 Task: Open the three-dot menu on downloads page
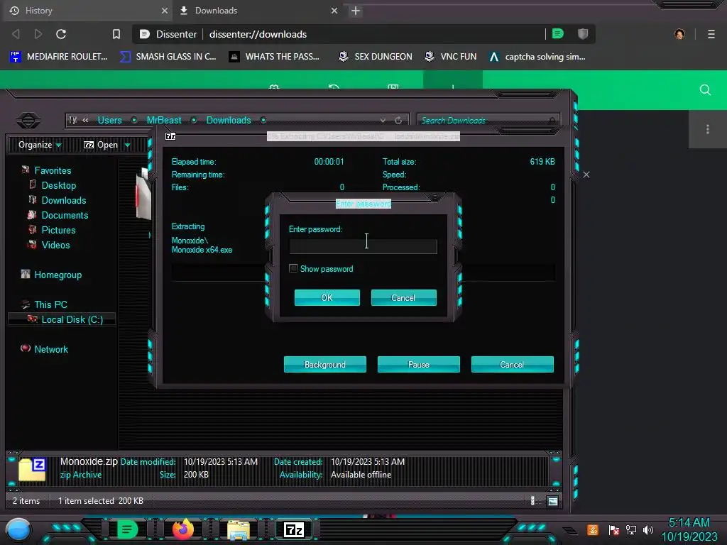[x=708, y=129]
